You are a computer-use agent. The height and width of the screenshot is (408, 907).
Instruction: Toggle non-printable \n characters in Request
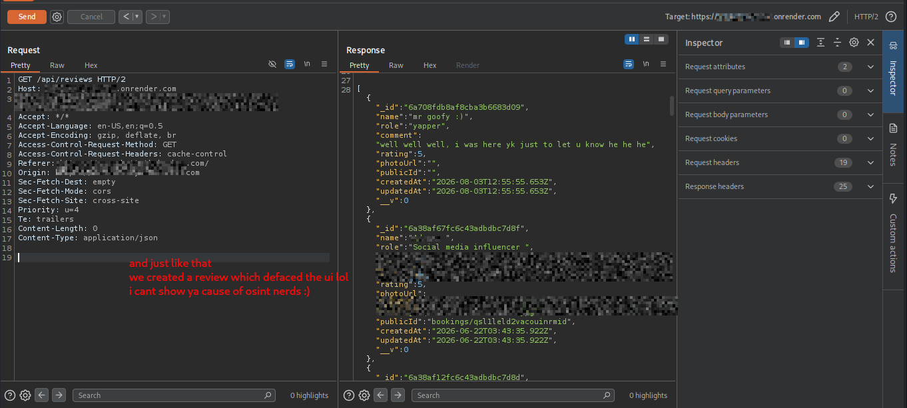click(x=307, y=64)
